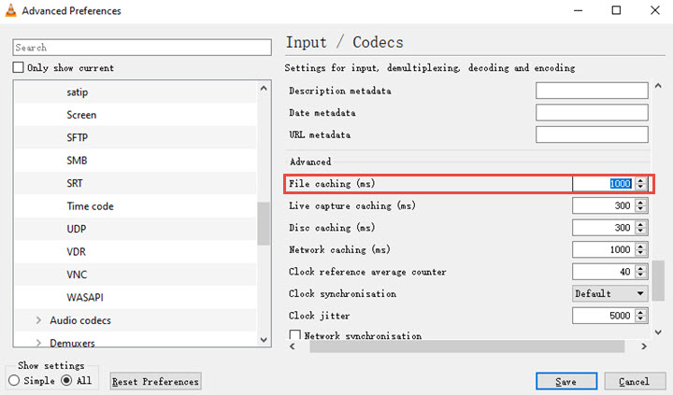Expand the Demuxers tree node
Screen dimensions: 673x395
[x=38, y=343]
